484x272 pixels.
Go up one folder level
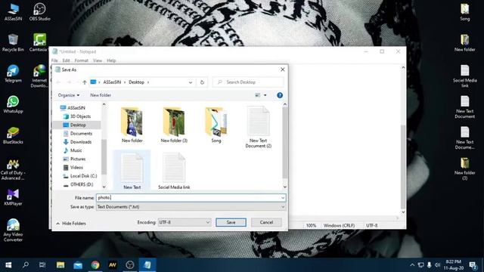click(84, 82)
